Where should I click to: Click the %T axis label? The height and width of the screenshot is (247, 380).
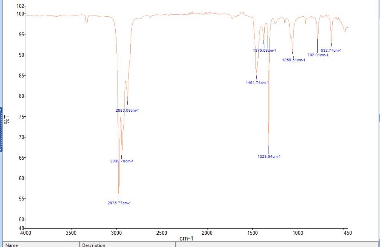click(x=7, y=120)
